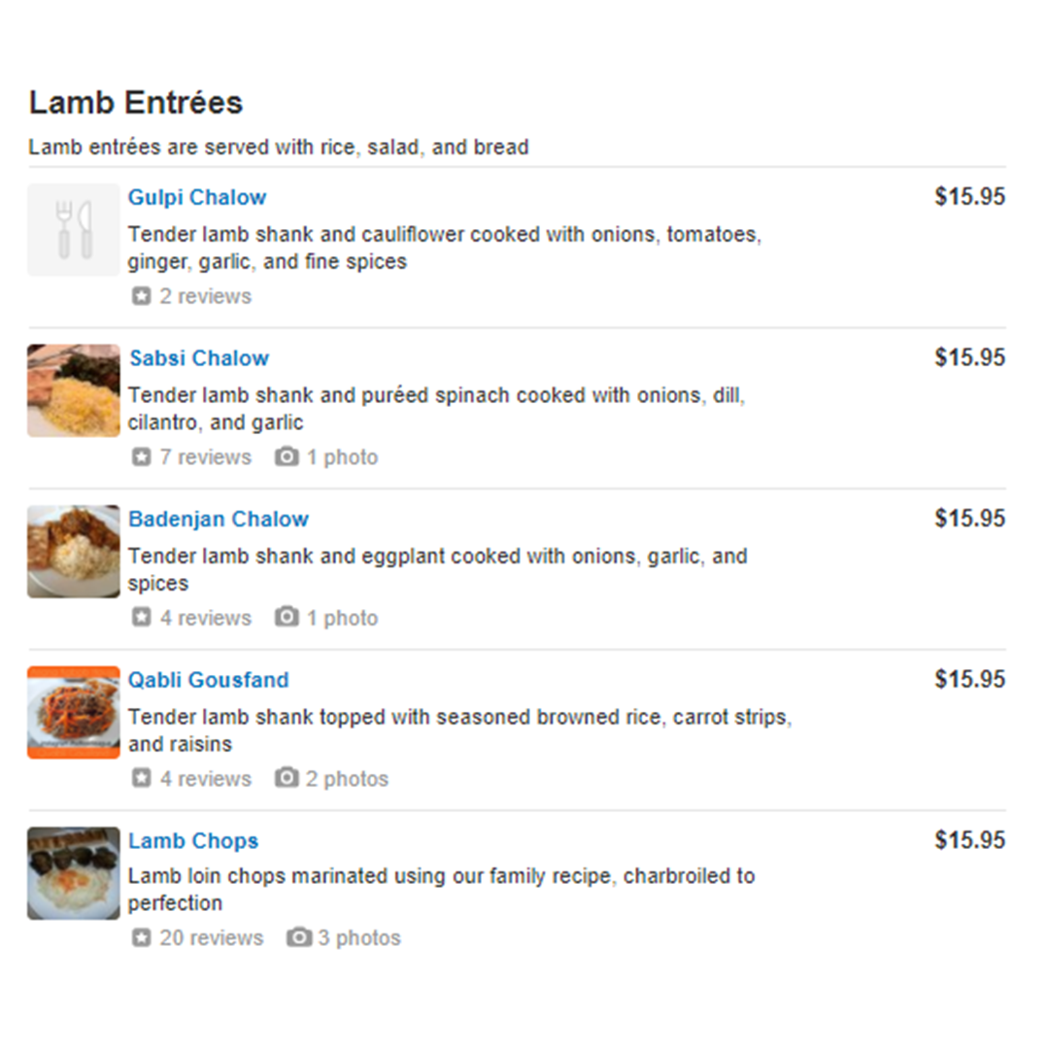
Task: Open the Qabli Gousfand link
Action: [209, 680]
